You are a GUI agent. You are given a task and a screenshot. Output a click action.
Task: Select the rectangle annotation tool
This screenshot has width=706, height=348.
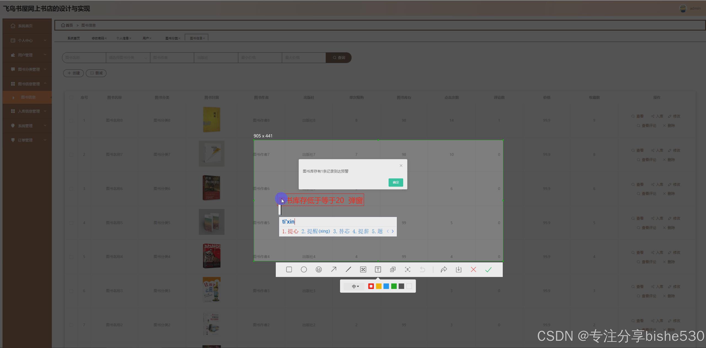289,270
